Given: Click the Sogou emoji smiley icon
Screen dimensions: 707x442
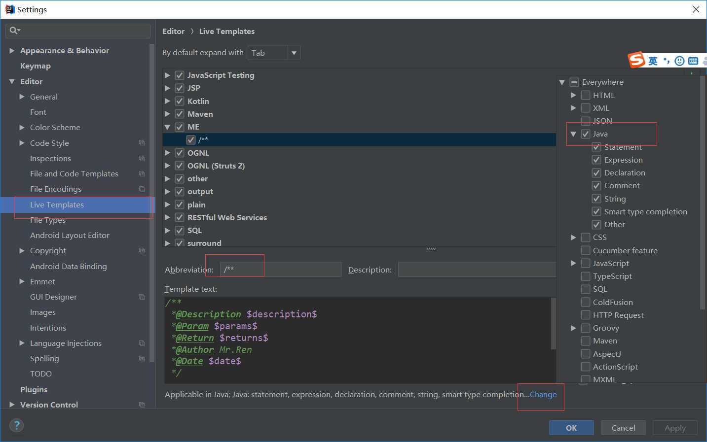Looking at the screenshot, I should point(679,61).
